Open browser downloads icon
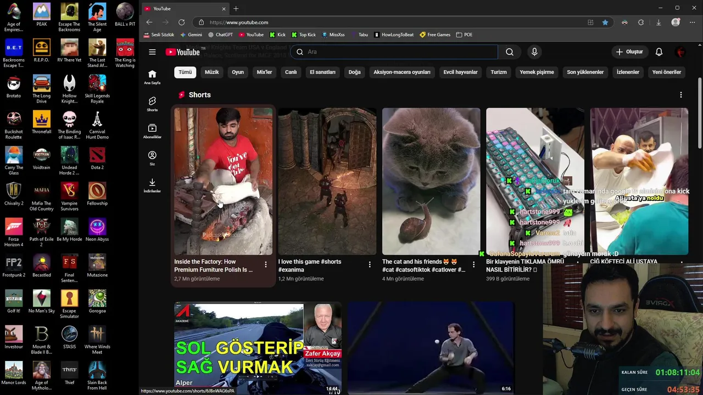 [x=658, y=22]
